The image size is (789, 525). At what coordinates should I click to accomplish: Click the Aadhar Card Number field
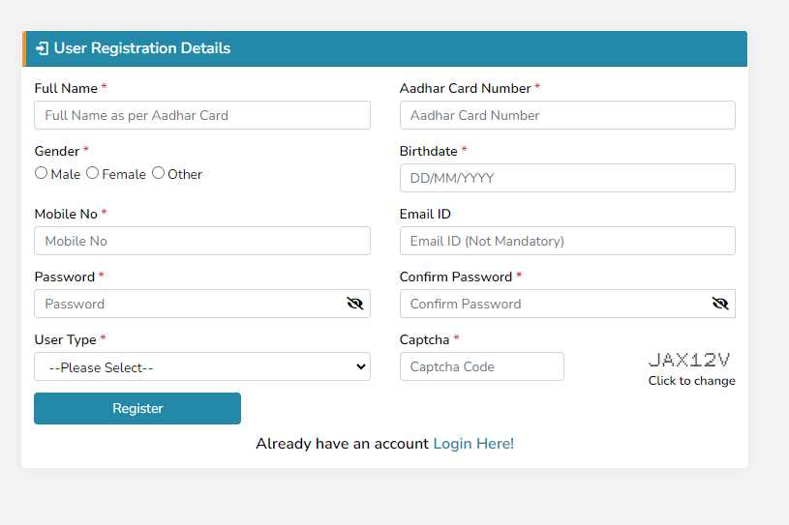coord(567,115)
